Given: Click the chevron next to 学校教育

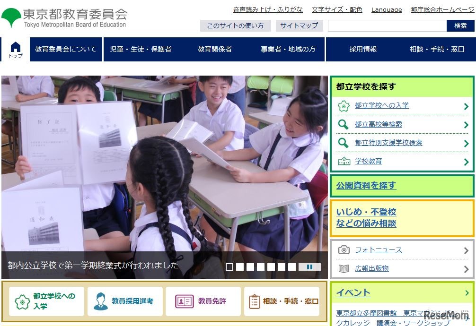Looking at the screenshot, I should point(466,161).
